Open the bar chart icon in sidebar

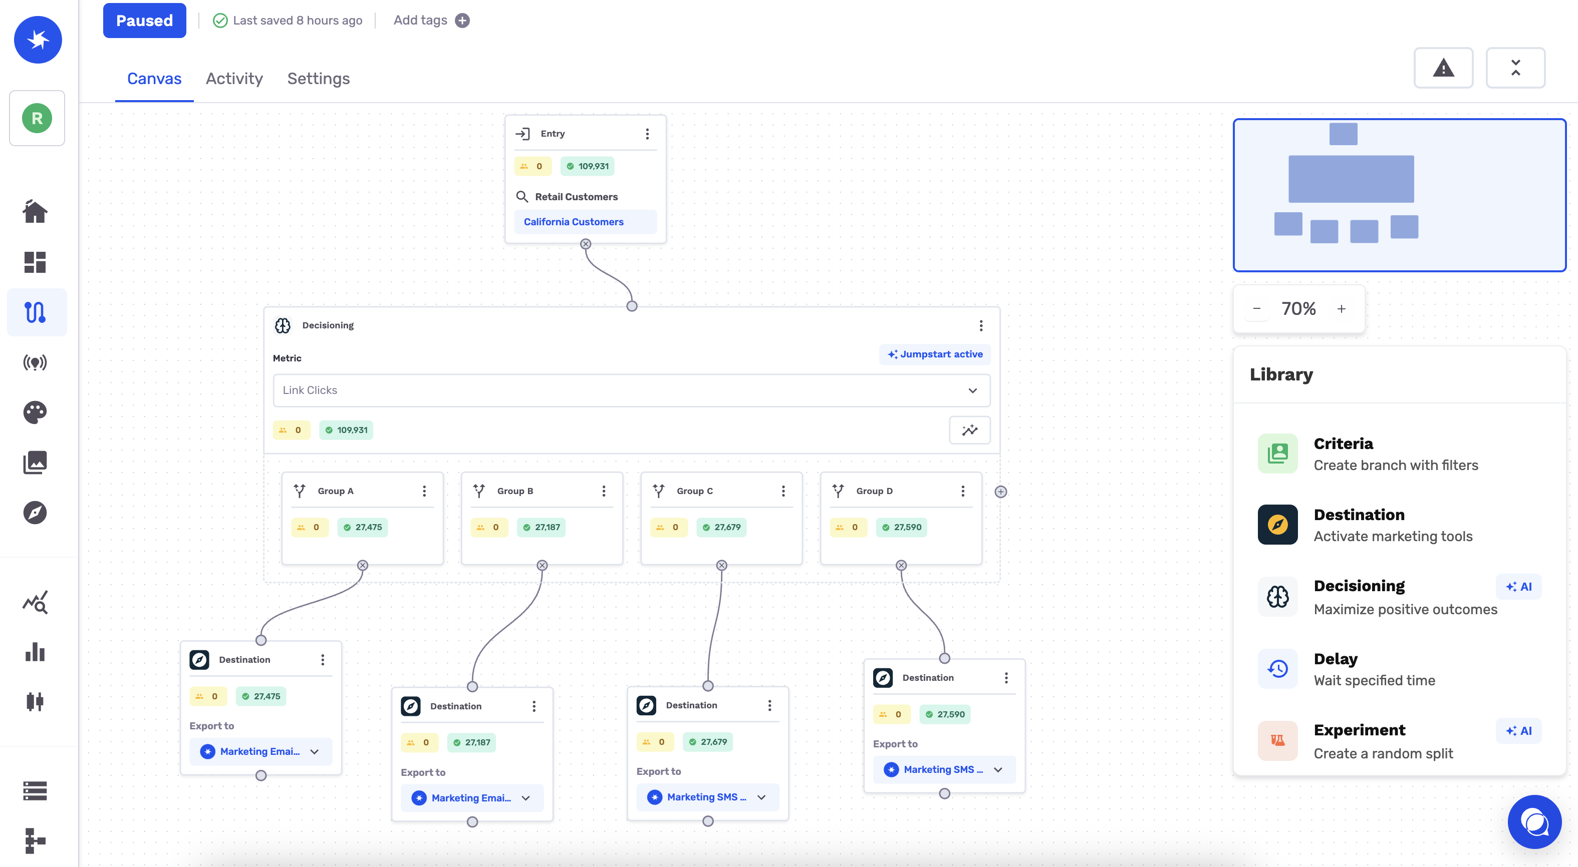coord(35,652)
